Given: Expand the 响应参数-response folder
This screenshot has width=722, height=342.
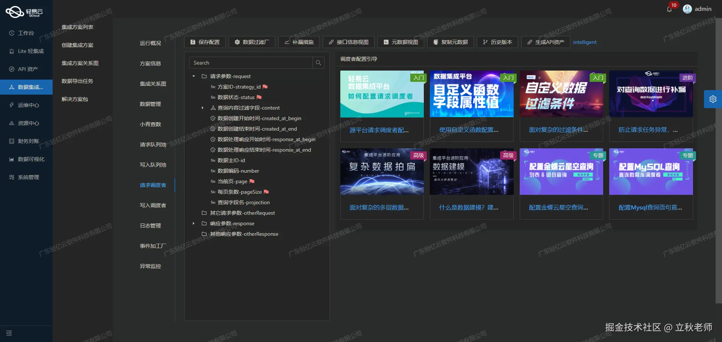Looking at the screenshot, I should point(194,223).
